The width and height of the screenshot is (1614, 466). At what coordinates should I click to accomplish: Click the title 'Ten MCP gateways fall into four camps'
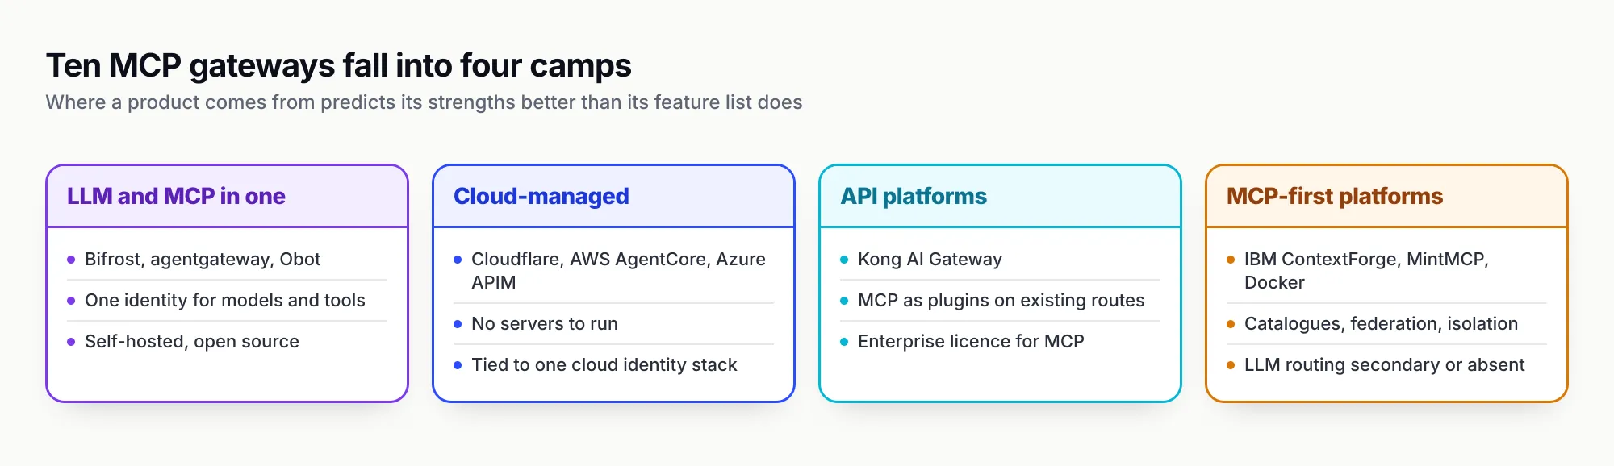pos(338,66)
